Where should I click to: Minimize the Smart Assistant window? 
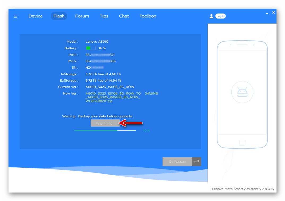coord(267,13)
